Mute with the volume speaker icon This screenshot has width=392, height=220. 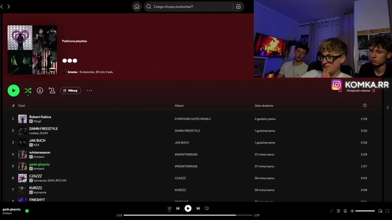click(352, 211)
